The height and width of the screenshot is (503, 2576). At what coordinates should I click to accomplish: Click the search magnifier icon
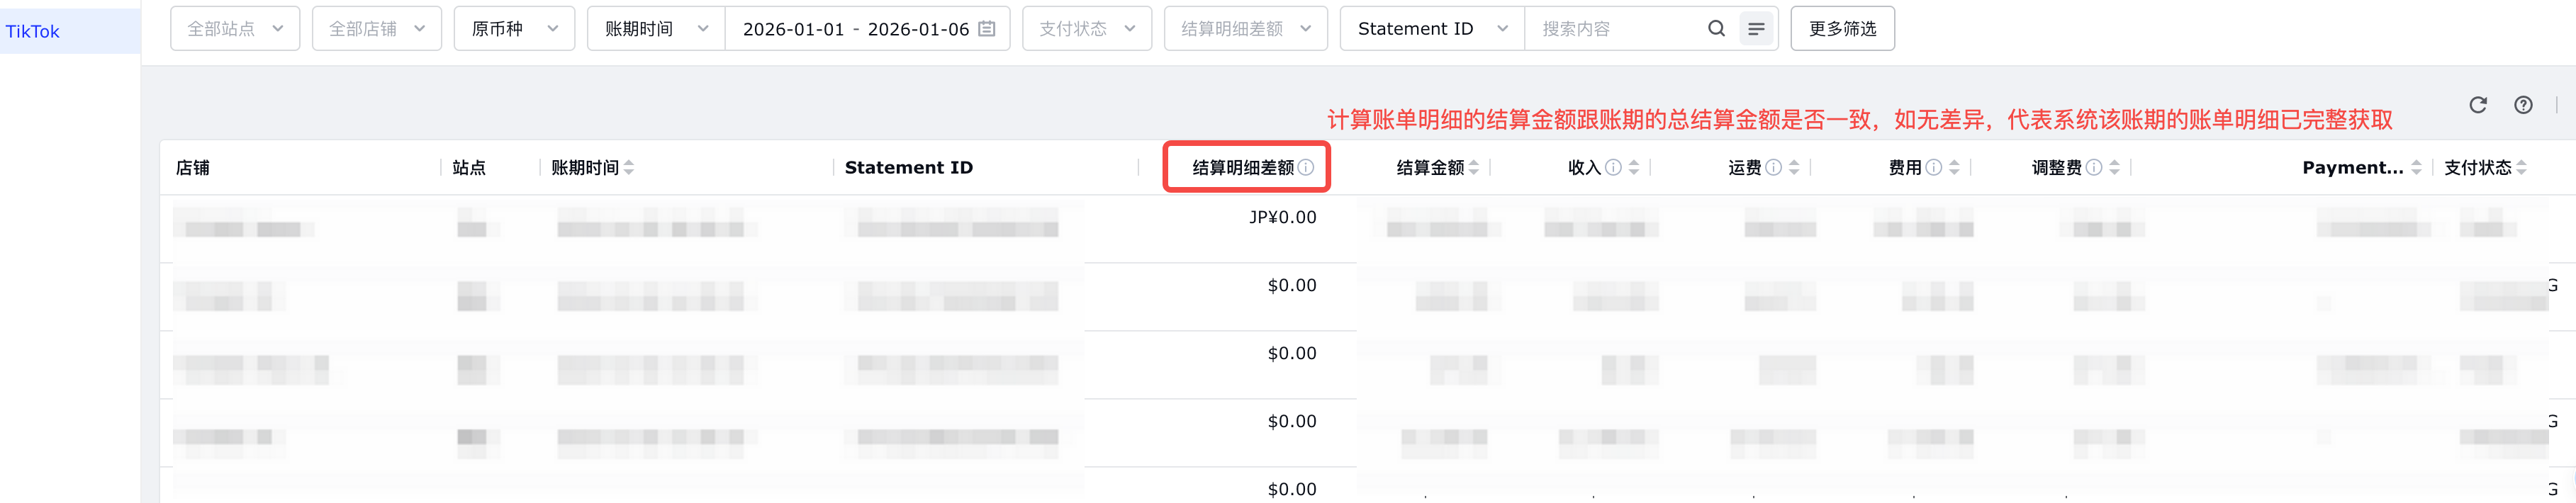[x=1716, y=29]
